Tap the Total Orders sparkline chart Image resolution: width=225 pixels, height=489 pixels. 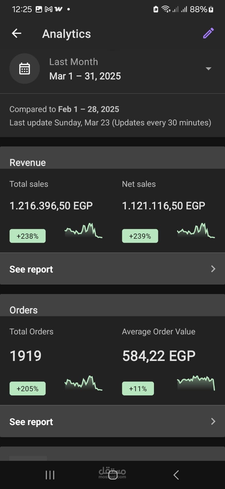pos(83,383)
